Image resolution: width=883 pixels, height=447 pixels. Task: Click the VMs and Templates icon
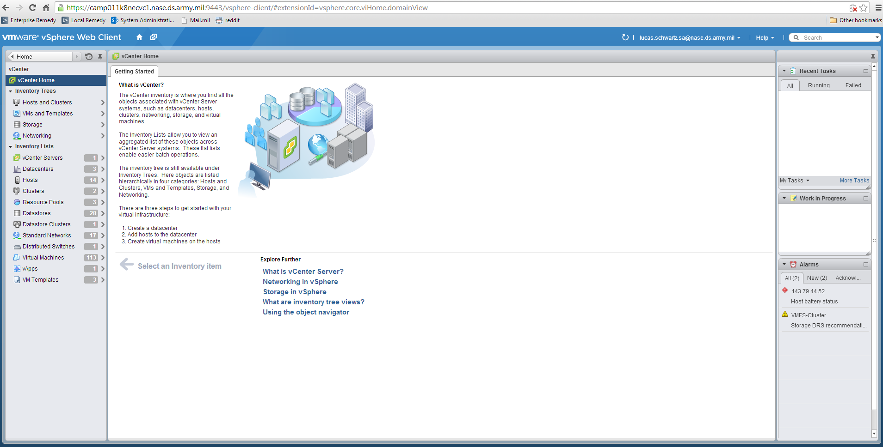(17, 114)
